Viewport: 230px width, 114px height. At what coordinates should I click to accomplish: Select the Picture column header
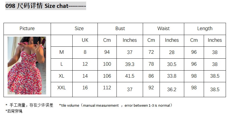coord(27,28)
